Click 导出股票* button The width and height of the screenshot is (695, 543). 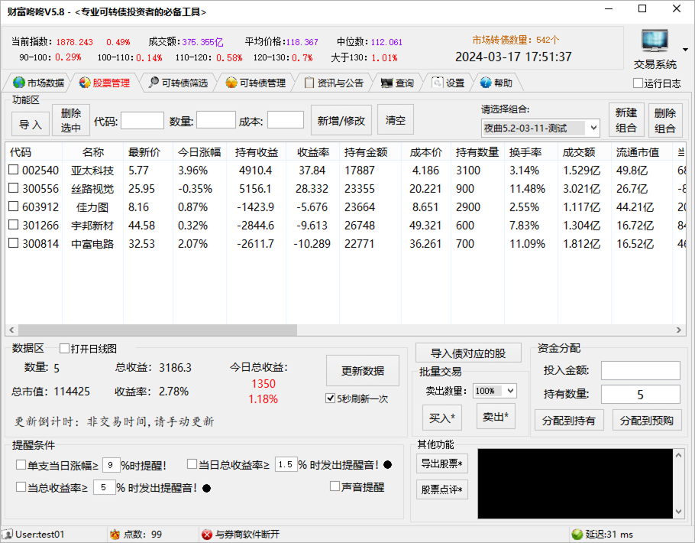[442, 464]
